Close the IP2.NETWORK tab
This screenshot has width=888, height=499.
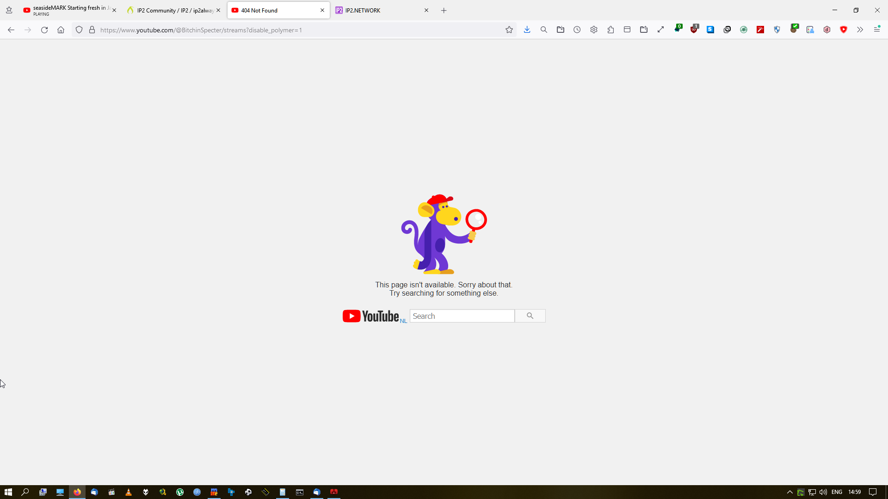click(x=426, y=10)
